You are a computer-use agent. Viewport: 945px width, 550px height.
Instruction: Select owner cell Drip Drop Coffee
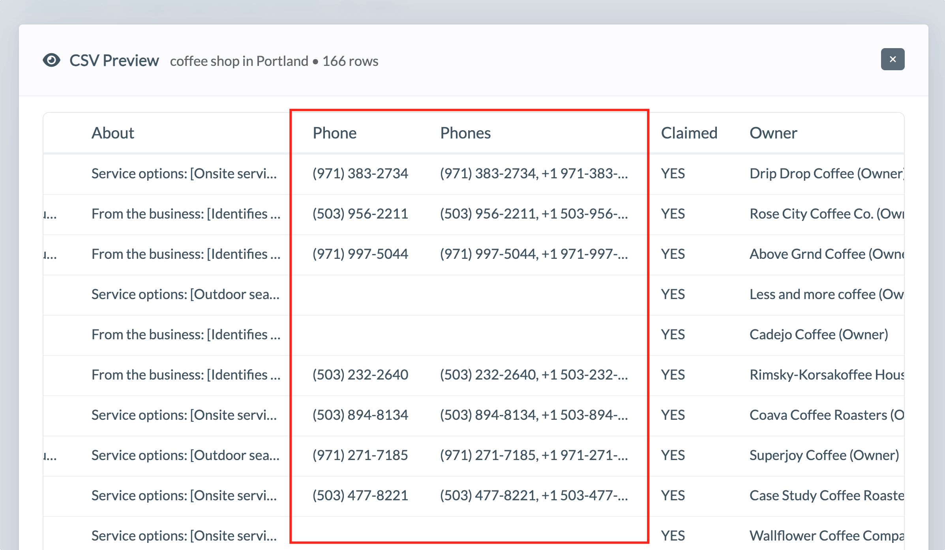click(x=827, y=174)
